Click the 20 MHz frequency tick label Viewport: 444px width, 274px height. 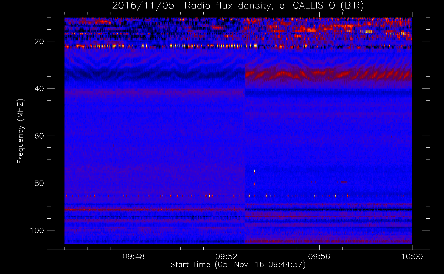point(39,41)
